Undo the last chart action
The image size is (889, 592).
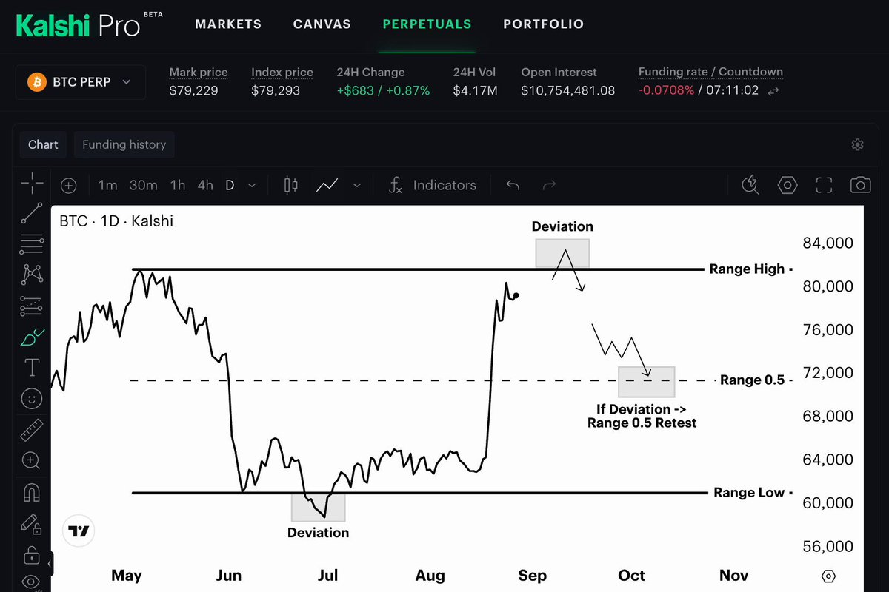click(x=513, y=185)
